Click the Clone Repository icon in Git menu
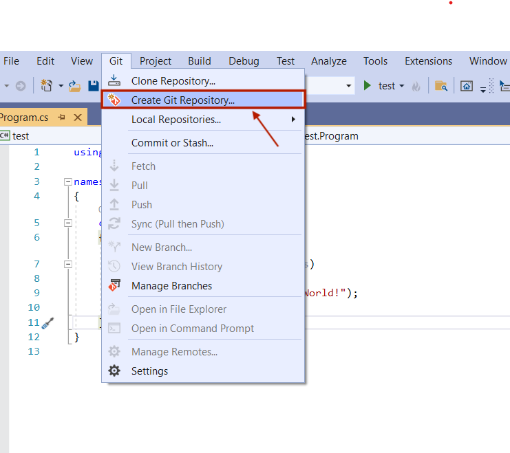Viewport: 510px width, 453px height. click(115, 81)
